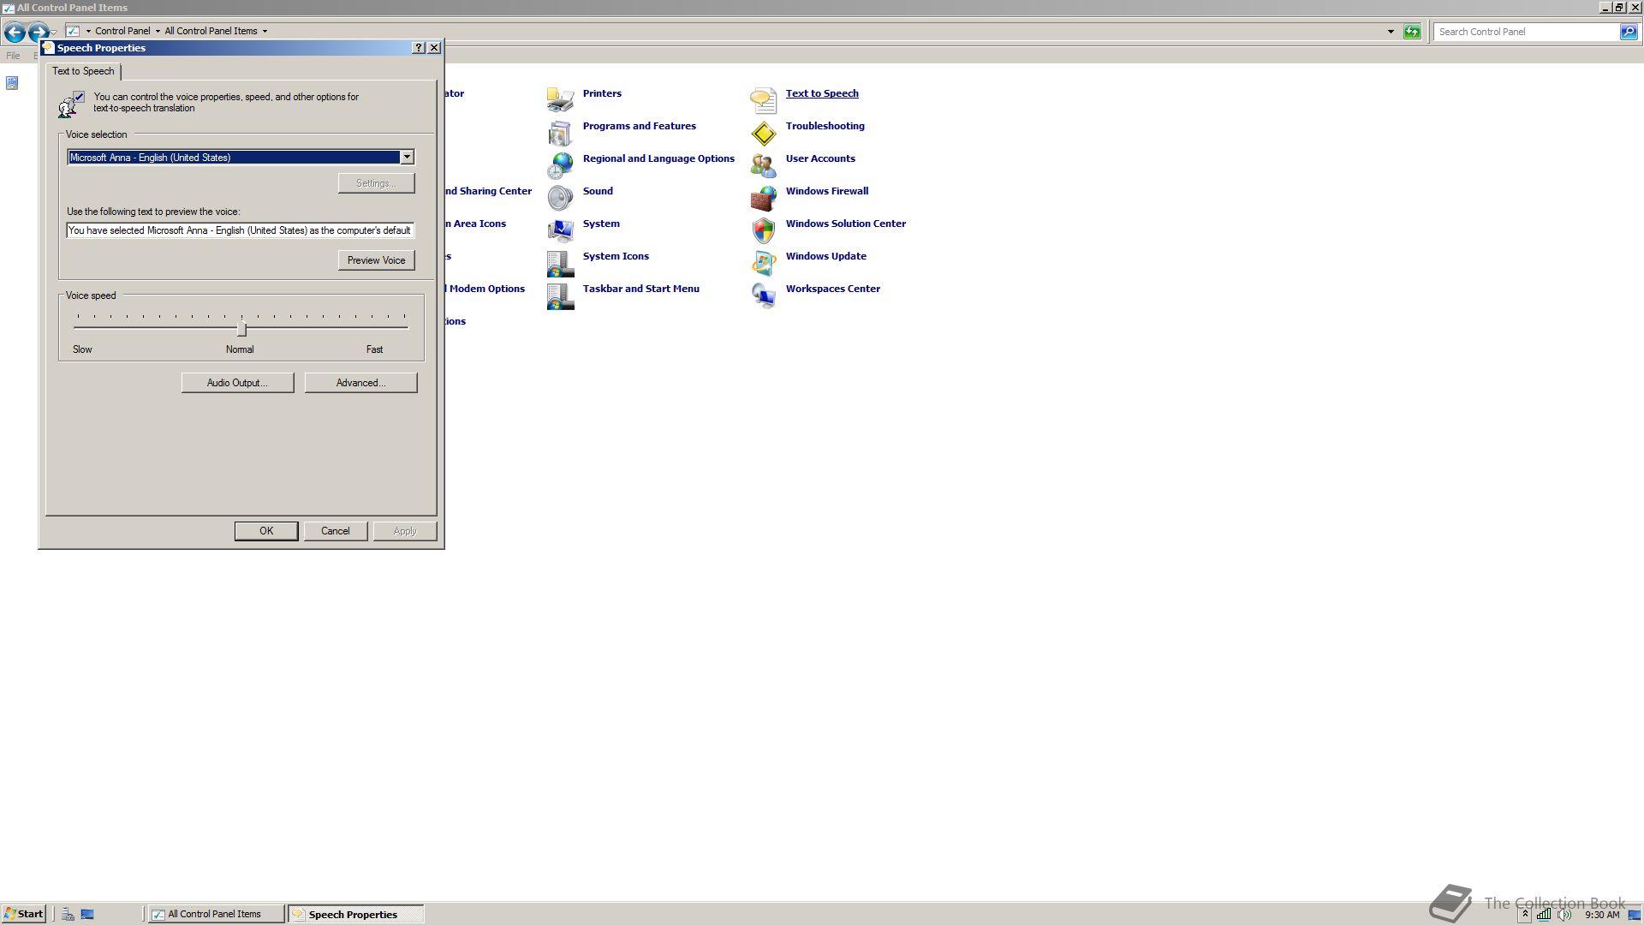The width and height of the screenshot is (1644, 925).
Task: Click the Server Manager icon in quick launch
Action: pos(68,914)
